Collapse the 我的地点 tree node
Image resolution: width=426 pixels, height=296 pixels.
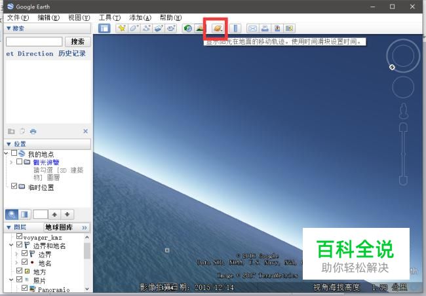[7, 153]
